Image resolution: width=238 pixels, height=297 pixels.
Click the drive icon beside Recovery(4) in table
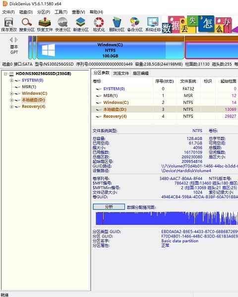99,116
